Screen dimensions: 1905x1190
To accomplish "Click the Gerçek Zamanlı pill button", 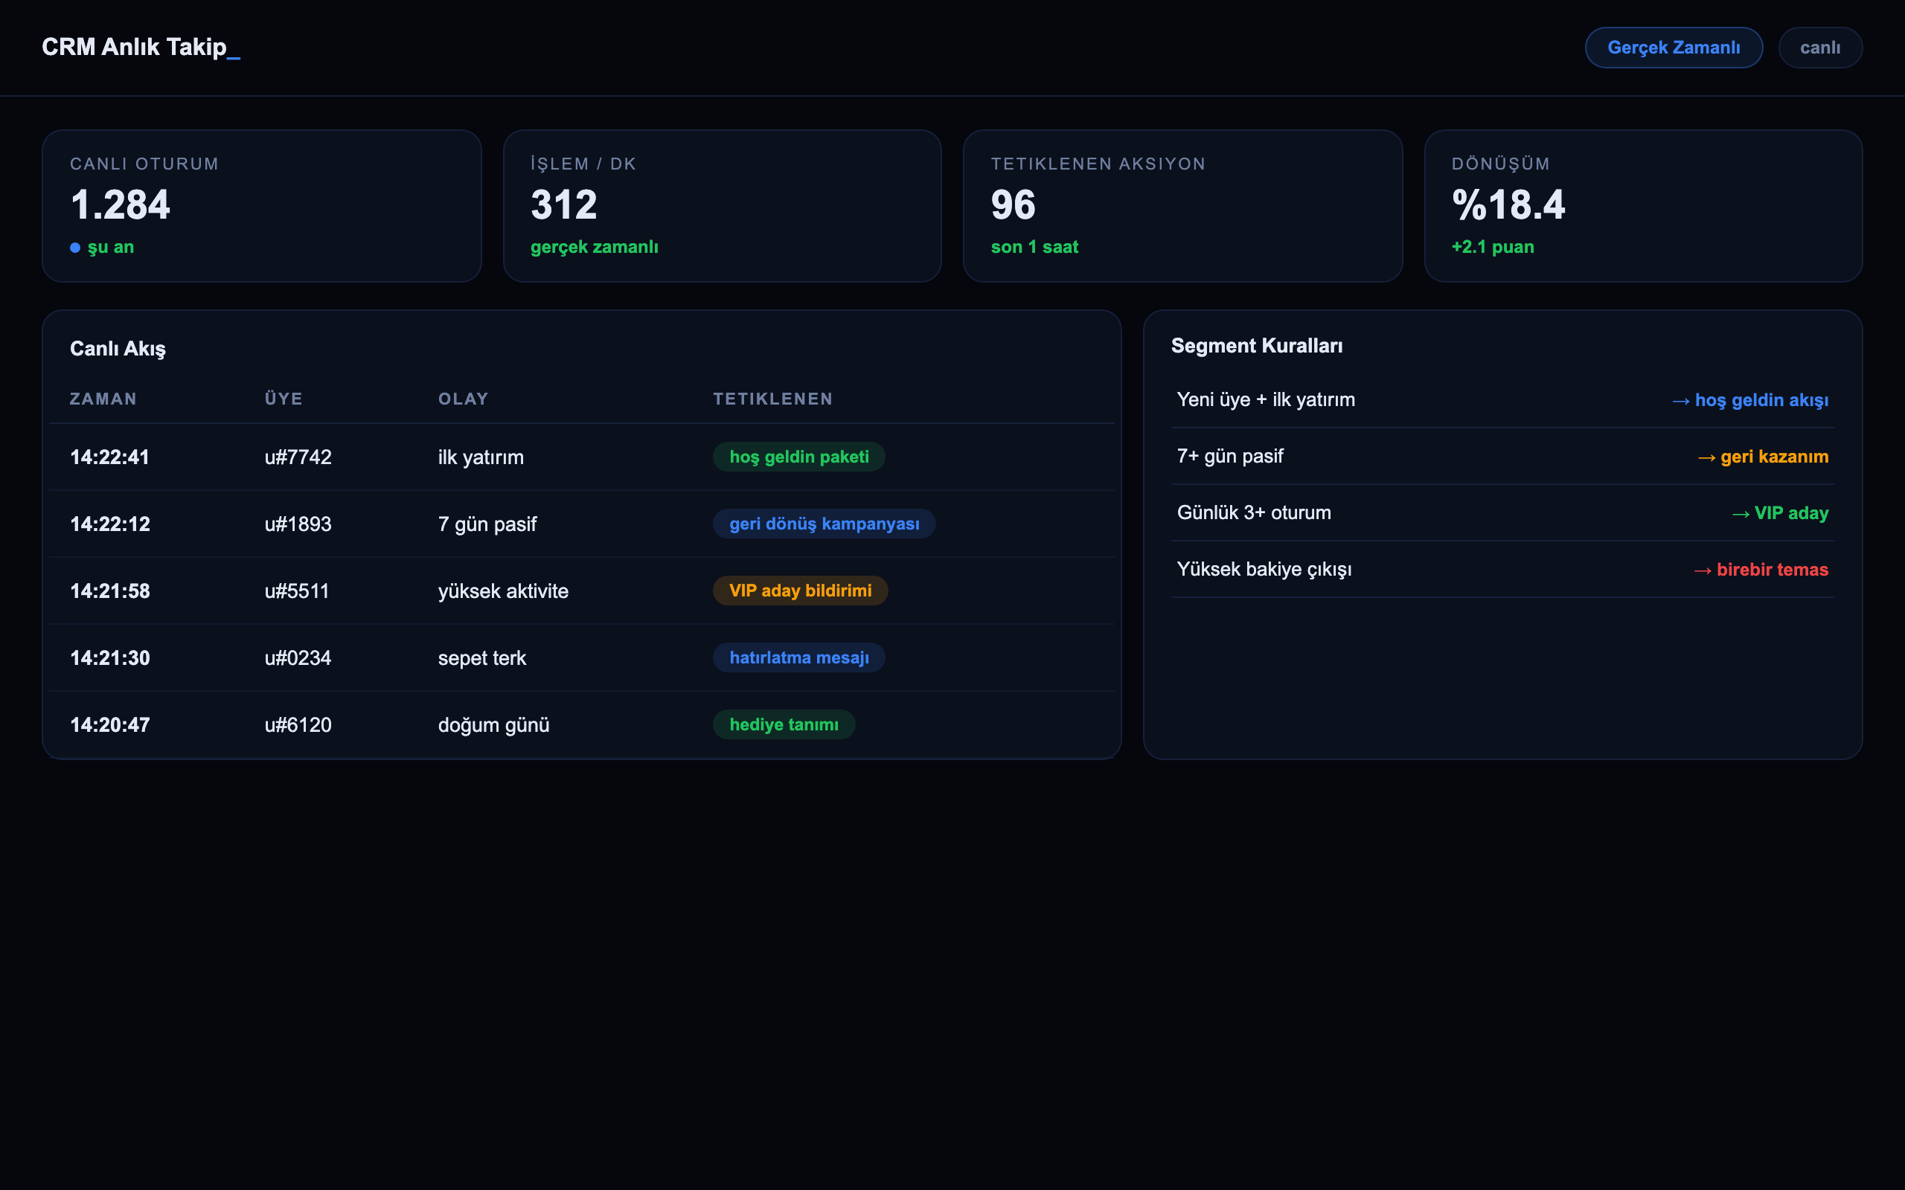I will pos(1674,47).
